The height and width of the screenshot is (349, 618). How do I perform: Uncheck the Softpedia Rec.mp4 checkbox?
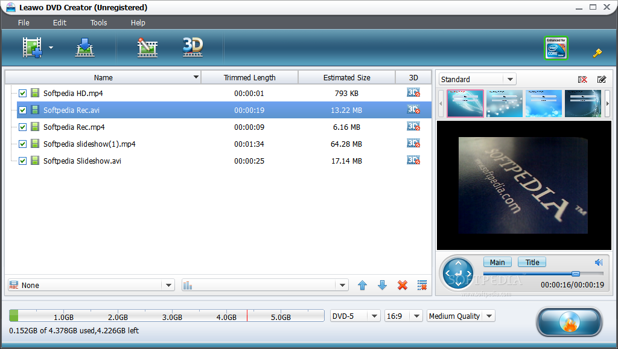click(22, 127)
